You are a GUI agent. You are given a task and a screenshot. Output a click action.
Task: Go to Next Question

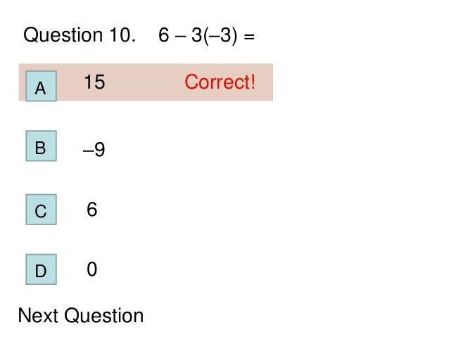pos(81,316)
